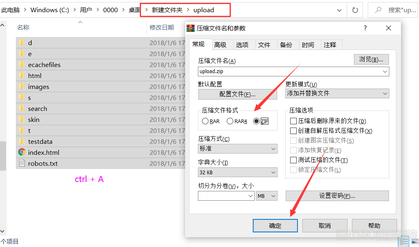419x247 pixels.
Task: Click the 帮助 help button
Action: click(x=374, y=225)
